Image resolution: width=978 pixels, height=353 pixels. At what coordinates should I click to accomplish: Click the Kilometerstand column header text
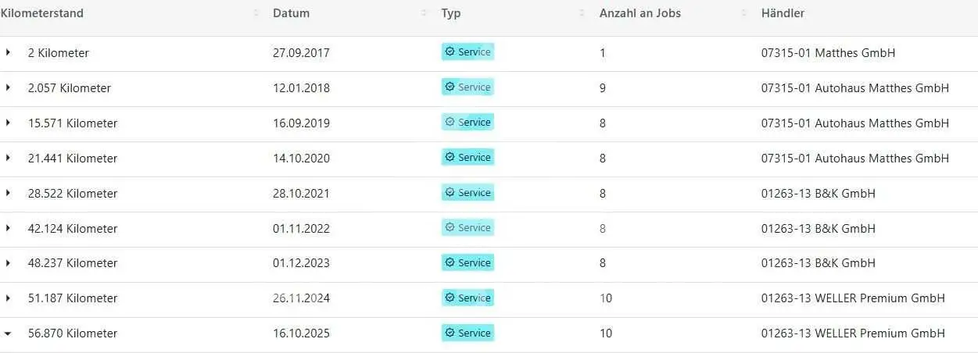pyautogui.click(x=41, y=13)
